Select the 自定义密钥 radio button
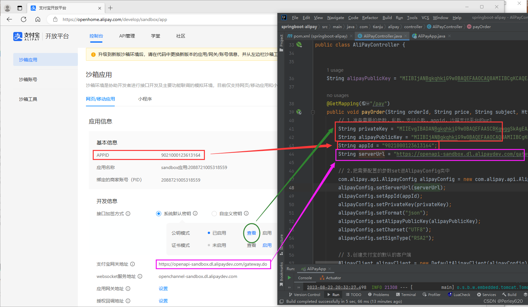 point(214,214)
